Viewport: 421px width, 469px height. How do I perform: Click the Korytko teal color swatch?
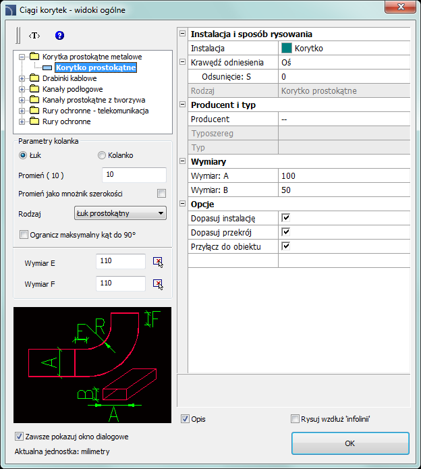(x=287, y=48)
